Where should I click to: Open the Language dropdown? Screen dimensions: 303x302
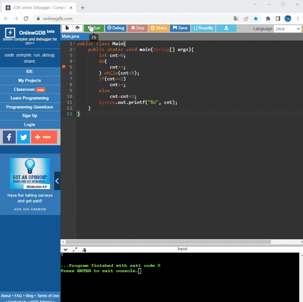[287, 29]
